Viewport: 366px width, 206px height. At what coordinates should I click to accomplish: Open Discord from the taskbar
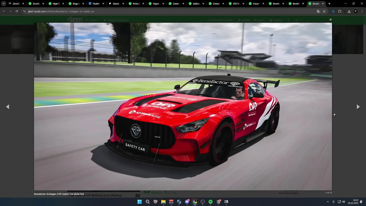coord(187,202)
